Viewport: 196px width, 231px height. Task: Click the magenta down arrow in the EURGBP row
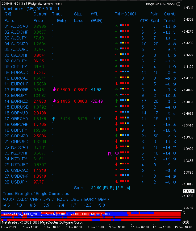click(x=54, y=89)
